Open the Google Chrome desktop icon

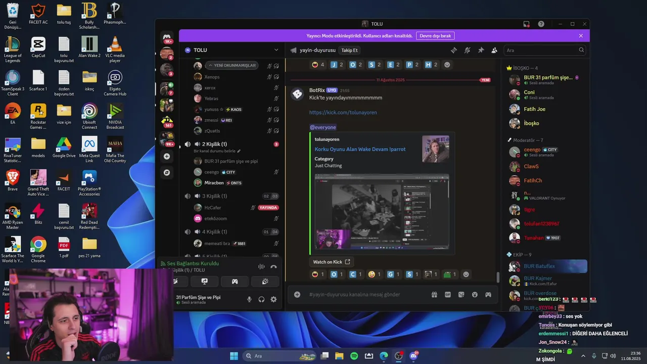coord(38,250)
